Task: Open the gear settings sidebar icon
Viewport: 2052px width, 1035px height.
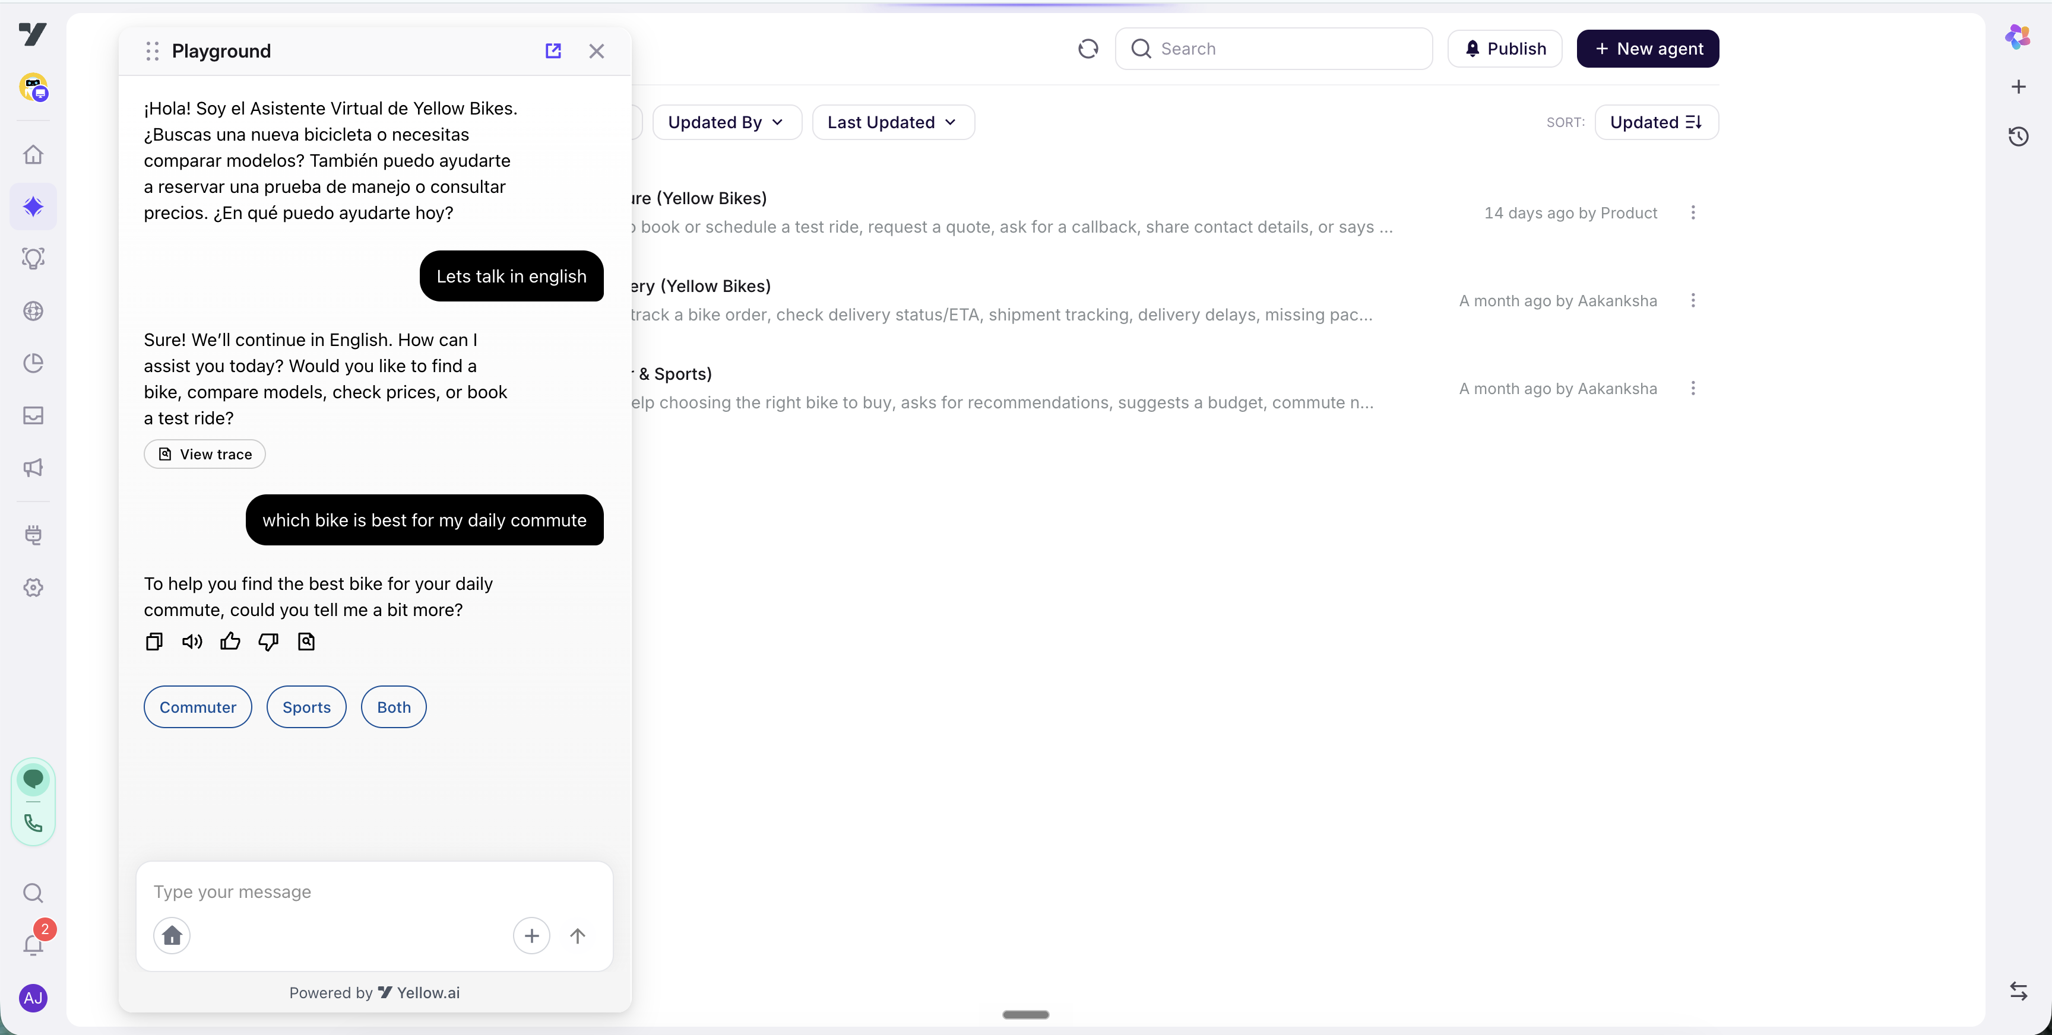Action: pos(33,588)
